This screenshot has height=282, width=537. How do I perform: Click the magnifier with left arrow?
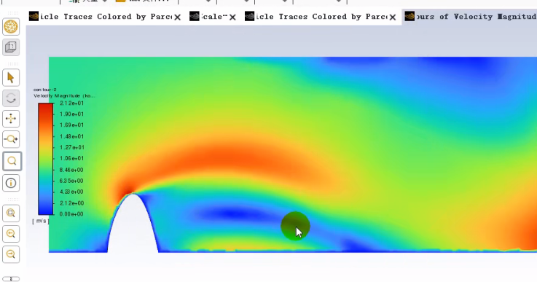click(11, 234)
